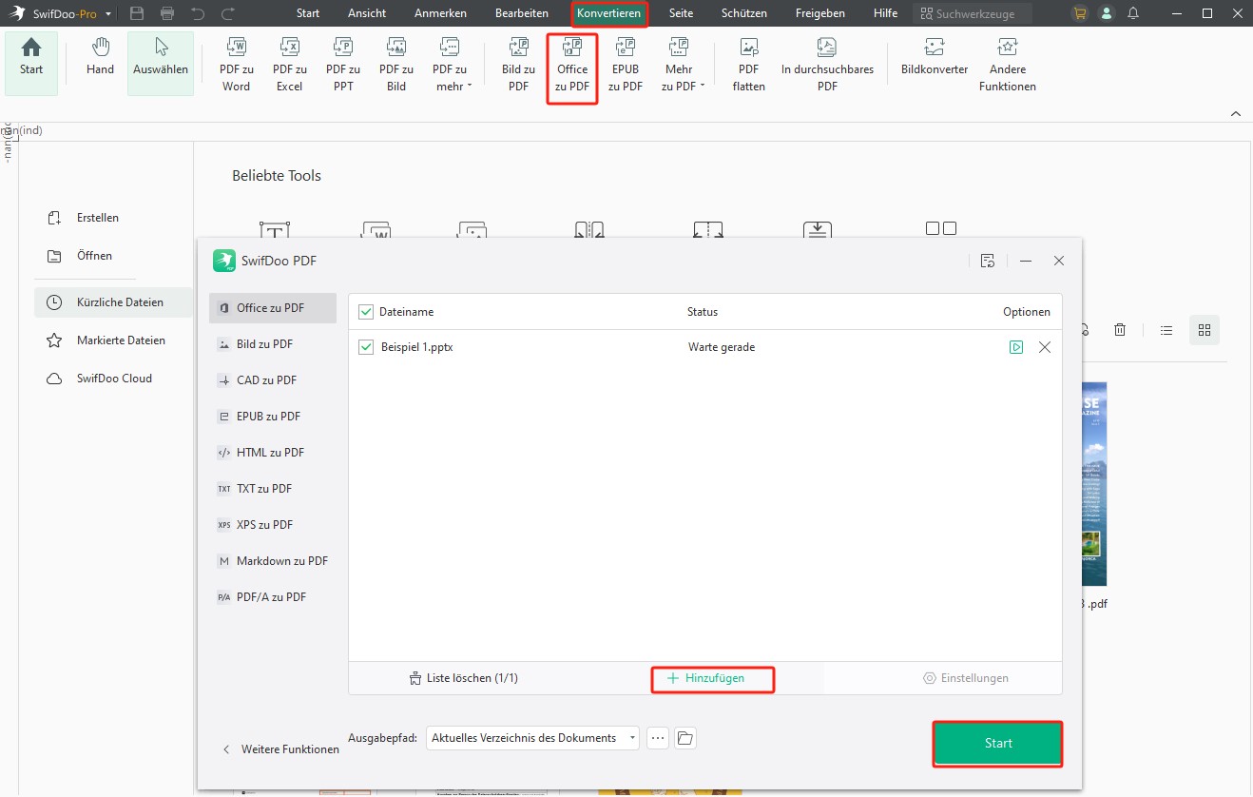Screen dimensions: 1253x797
Task: Click Office zu PDF ribbon icon
Action: pyautogui.click(x=572, y=67)
